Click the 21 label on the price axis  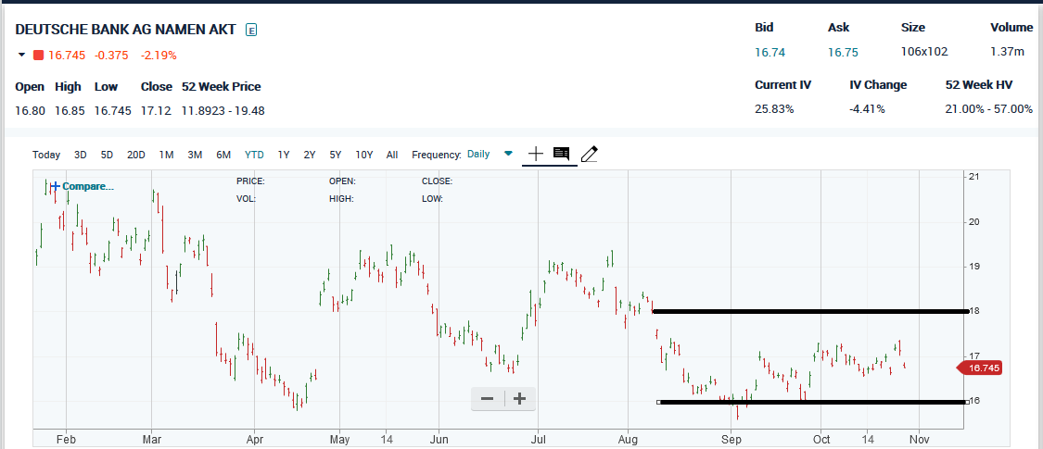(975, 176)
